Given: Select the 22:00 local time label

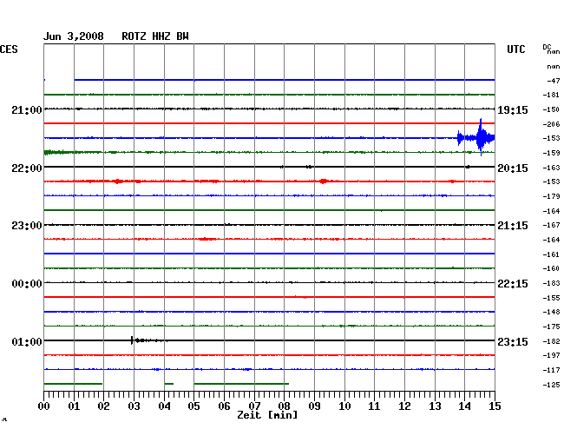Looking at the screenshot, I should (27, 168).
